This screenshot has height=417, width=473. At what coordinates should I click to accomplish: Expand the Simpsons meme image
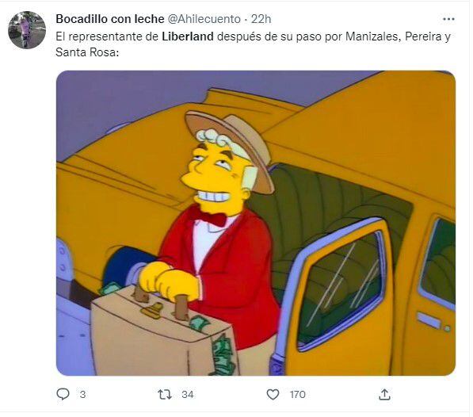256,223
